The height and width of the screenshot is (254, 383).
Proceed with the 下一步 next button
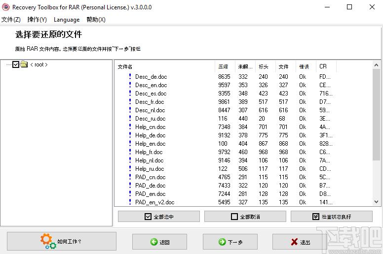(x=230, y=242)
